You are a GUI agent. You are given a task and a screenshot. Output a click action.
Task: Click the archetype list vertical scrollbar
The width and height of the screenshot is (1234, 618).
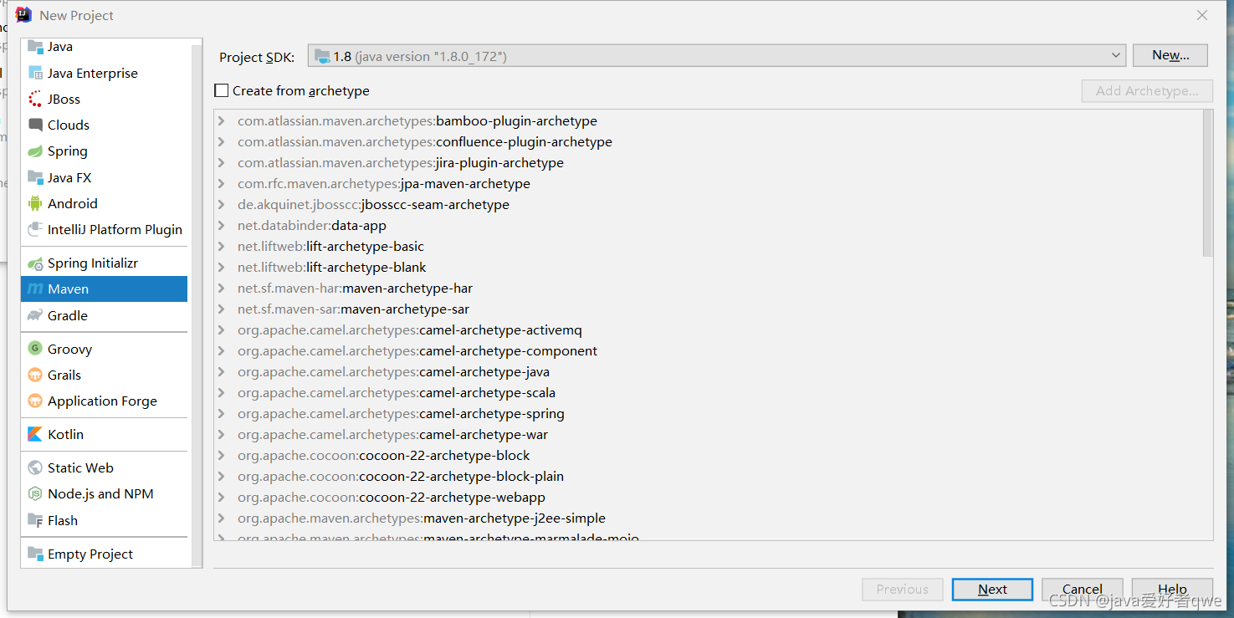1207,184
